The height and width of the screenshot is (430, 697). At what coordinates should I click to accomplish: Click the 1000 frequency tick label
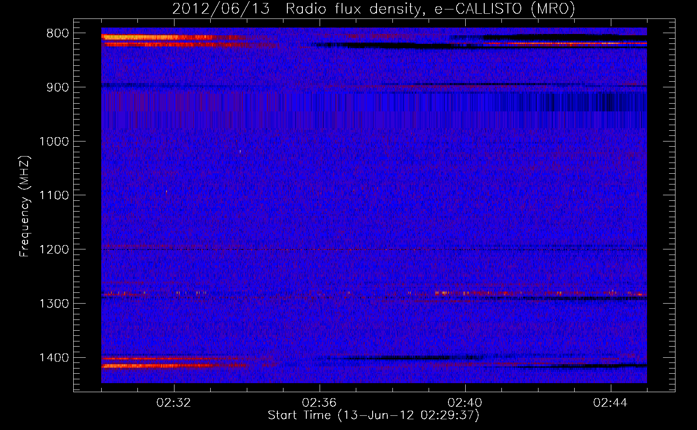pyautogui.click(x=54, y=141)
